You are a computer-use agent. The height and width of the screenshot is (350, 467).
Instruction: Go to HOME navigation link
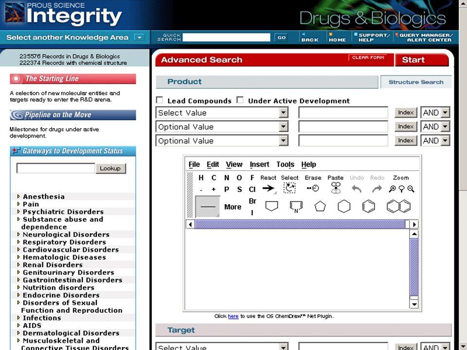coord(337,37)
